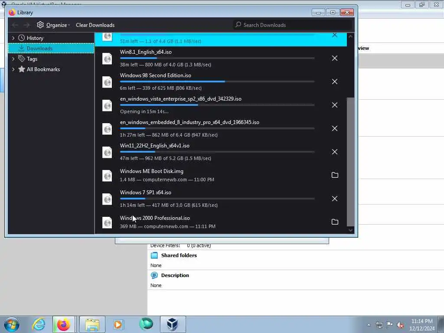
Task: Open Description section in VirtualBox
Action: [x=175, y=275]
